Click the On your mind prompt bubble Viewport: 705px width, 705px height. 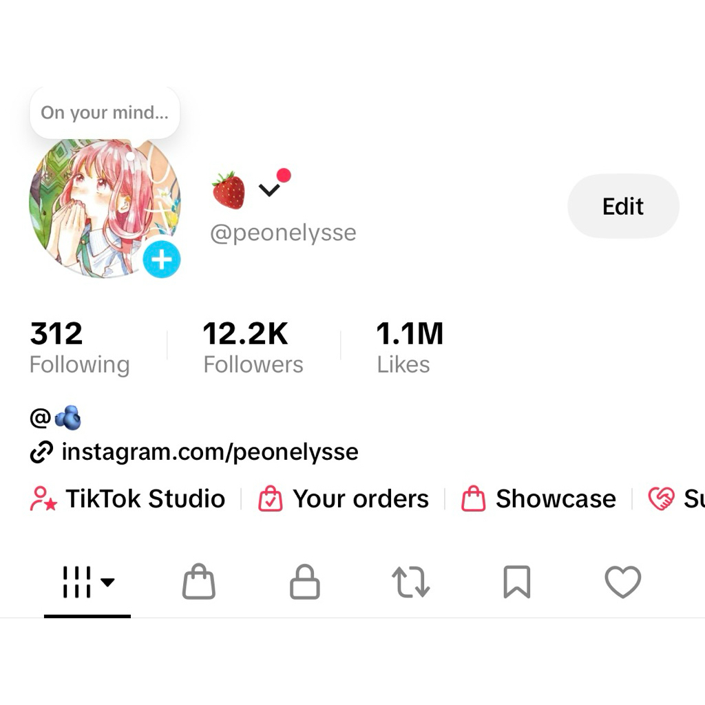coord(104,112)
